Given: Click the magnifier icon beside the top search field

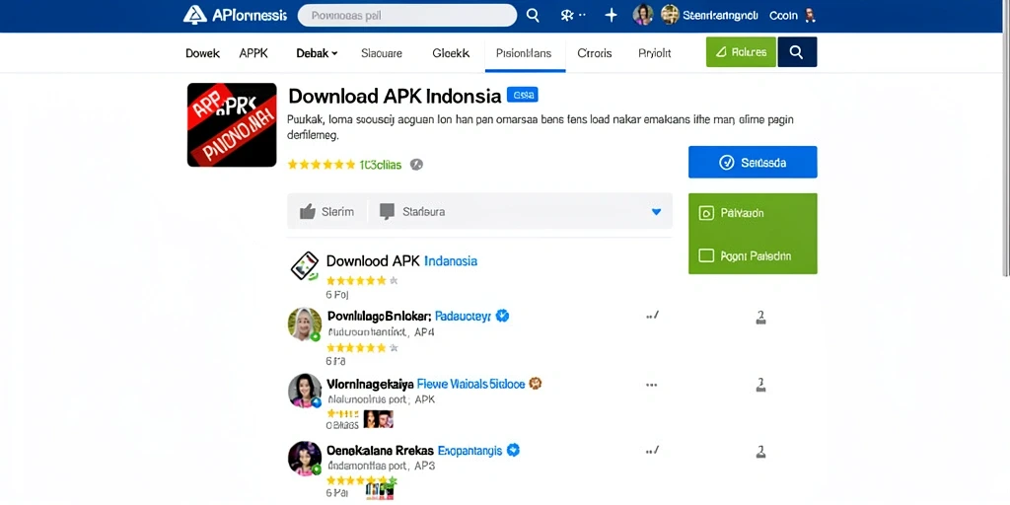Looking at the screenshot, I should [x=533, y=16].
